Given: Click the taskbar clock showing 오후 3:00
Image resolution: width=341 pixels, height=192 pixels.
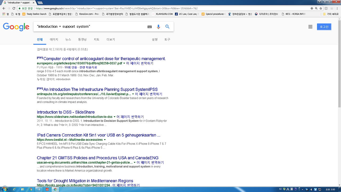Looking at the screenshot, I should 330,189.
